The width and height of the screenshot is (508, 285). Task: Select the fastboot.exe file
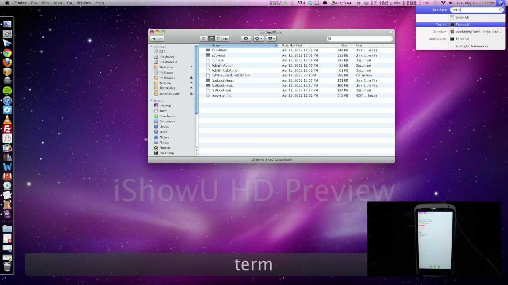tap(221, 90)
